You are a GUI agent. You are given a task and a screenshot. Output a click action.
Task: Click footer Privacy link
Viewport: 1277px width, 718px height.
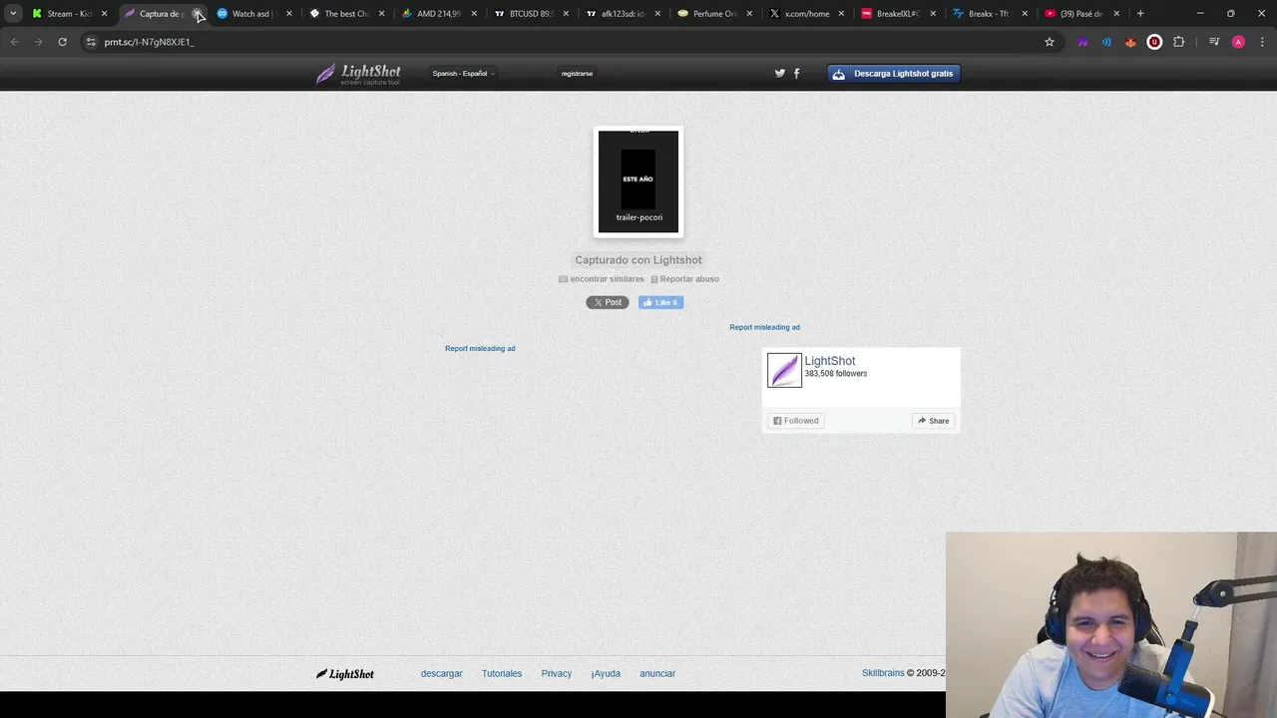557,674
